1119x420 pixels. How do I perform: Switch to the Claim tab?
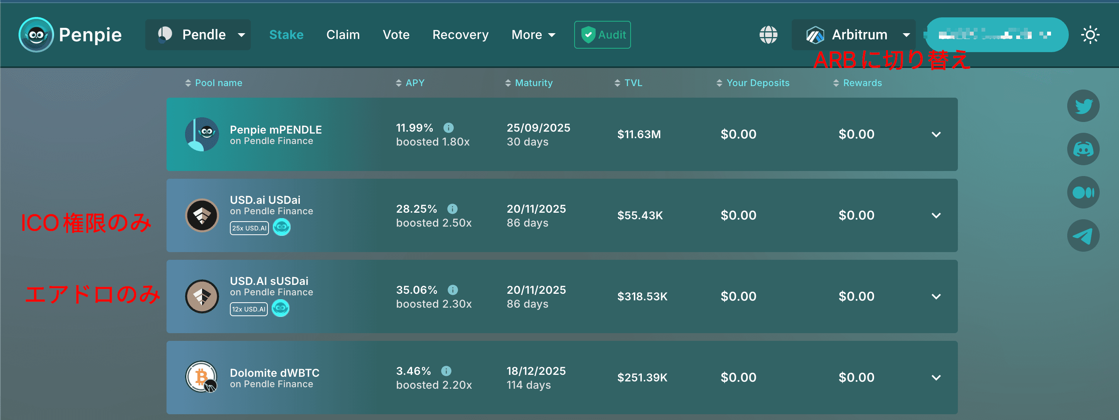pos(343,35)
